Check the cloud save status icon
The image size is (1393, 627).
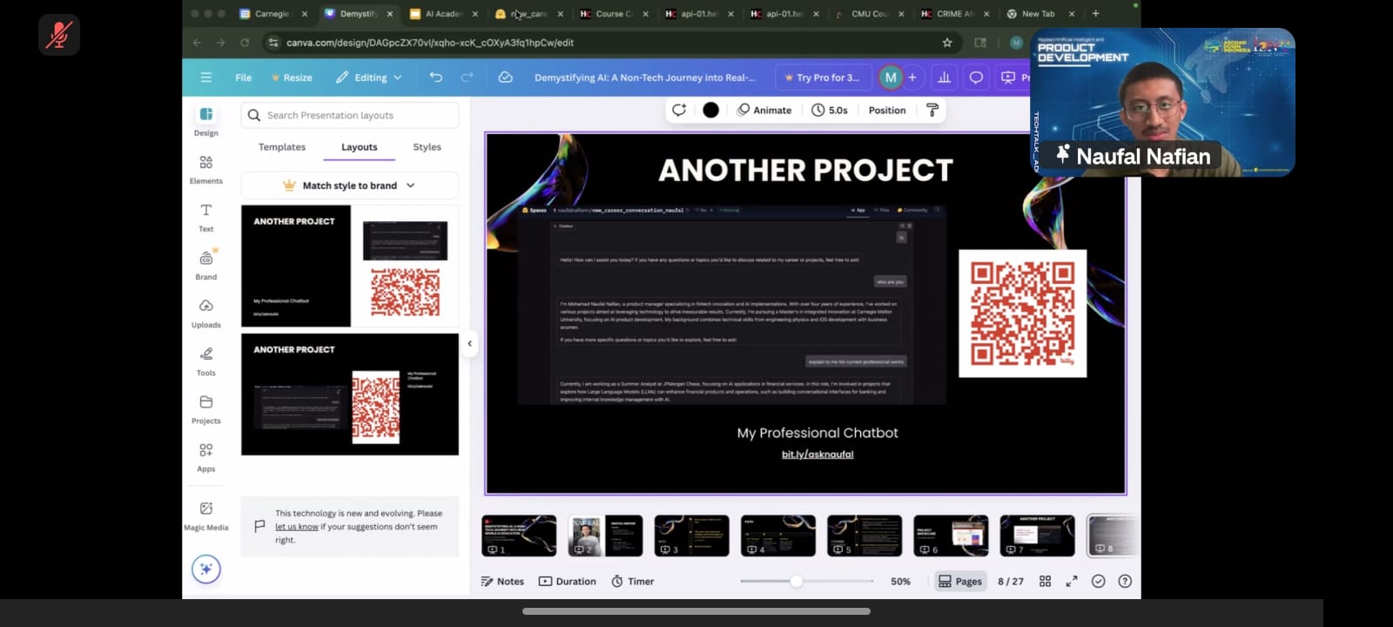pyautogui.click(x=505, y=78)
